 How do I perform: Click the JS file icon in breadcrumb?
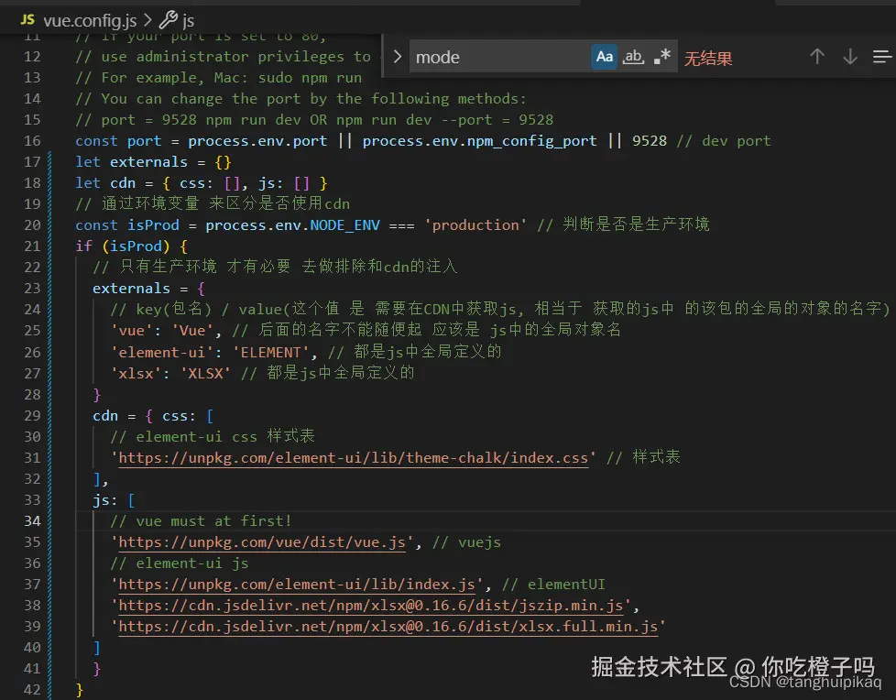pos(27,19)
